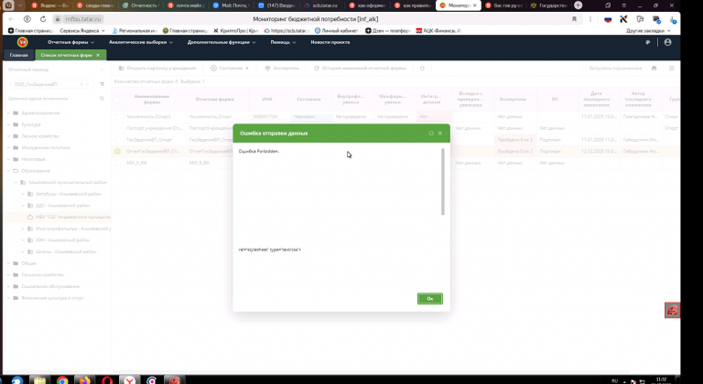This screenshot has width=703, height=384.
Task: Click the ИНН column header
Action: pos(266,99)
